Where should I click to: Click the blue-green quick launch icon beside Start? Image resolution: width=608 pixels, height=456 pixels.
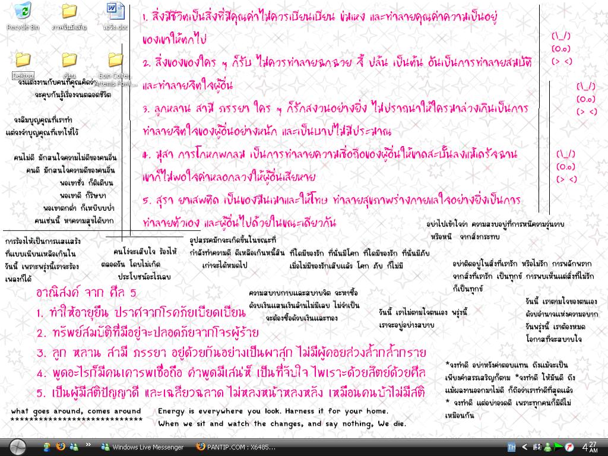click(47, 446)
